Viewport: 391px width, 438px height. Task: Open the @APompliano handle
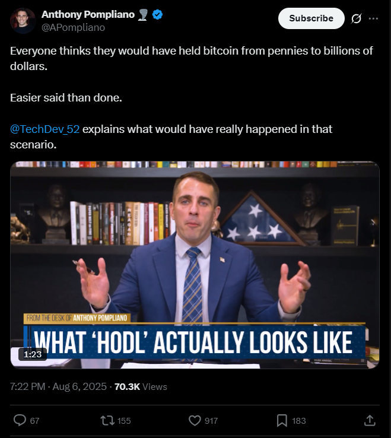(x=73, y=27)
